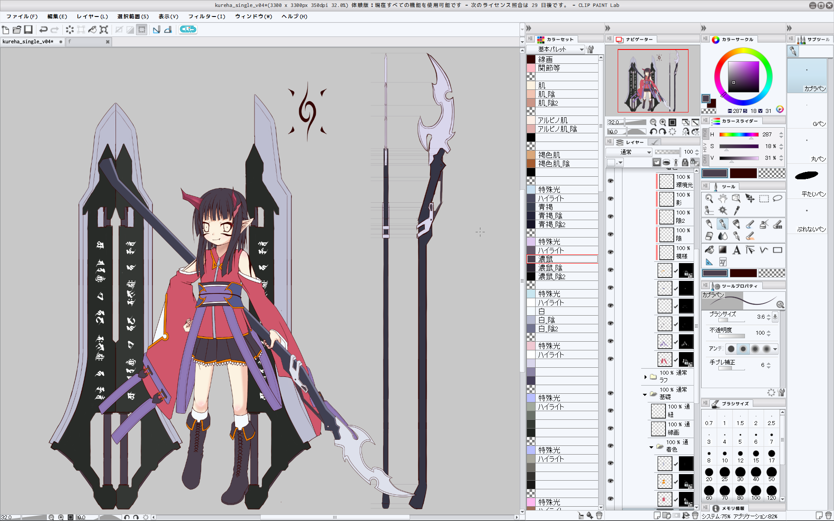Switch to the 'f' document tab
Viewport: 834px width, 521px height.
(x=89, y=42)
